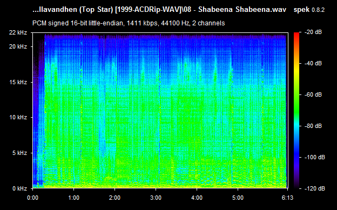Click the 15 kHz frequency label
The image size is (337, 210).
(18, 82)
